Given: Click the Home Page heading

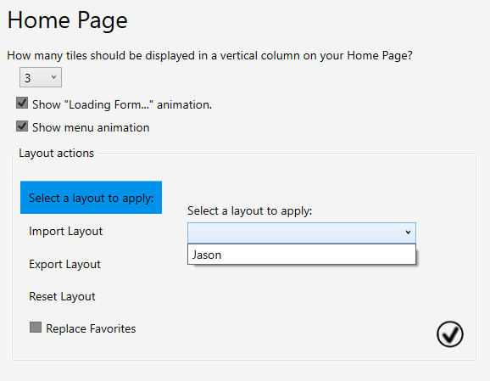Looking at the screenshot, I should (68, 20).
